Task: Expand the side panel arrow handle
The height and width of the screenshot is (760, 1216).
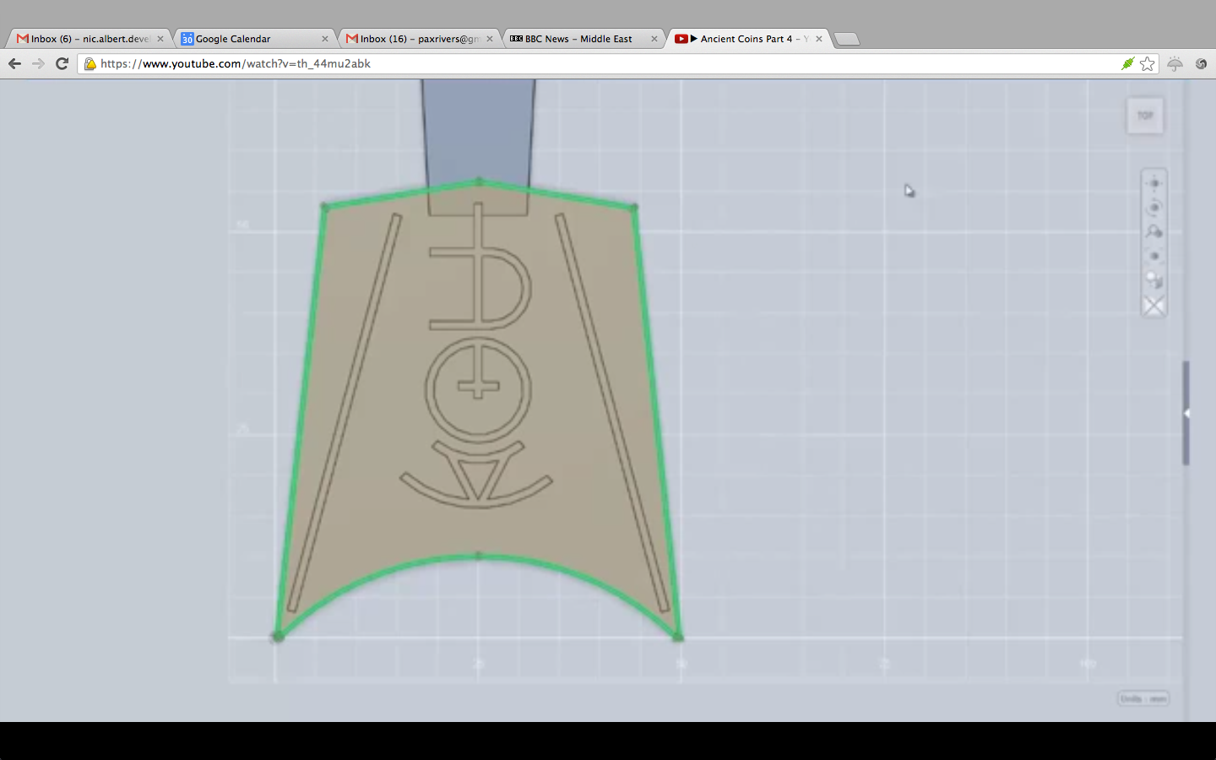Action: click(x=1186, y=413)
